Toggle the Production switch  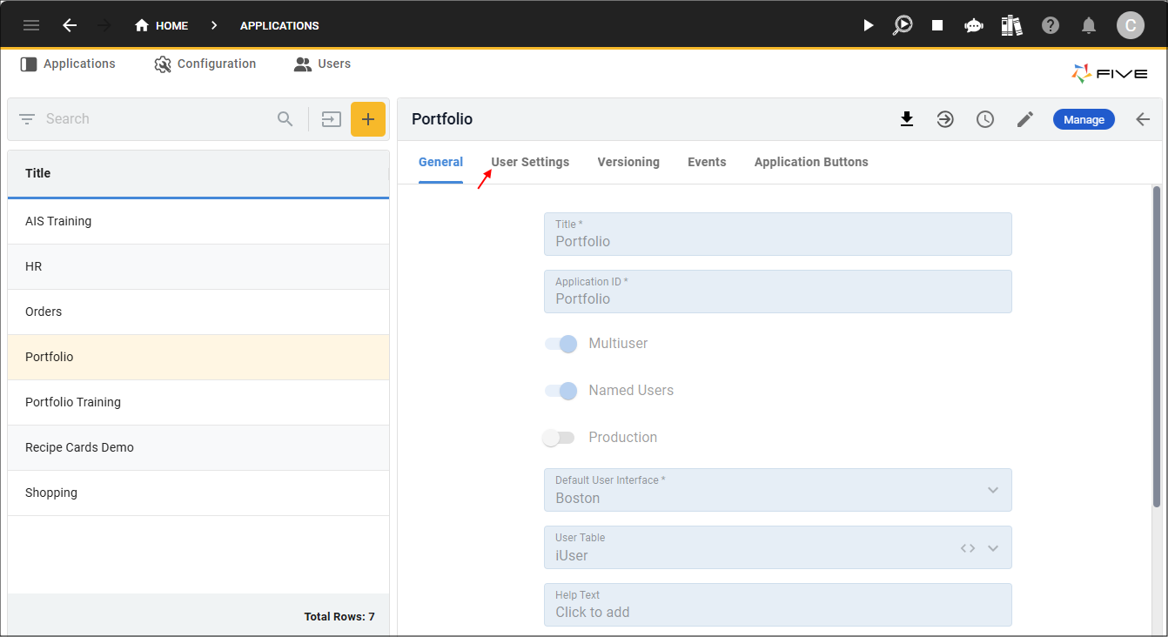pos(558,438)
